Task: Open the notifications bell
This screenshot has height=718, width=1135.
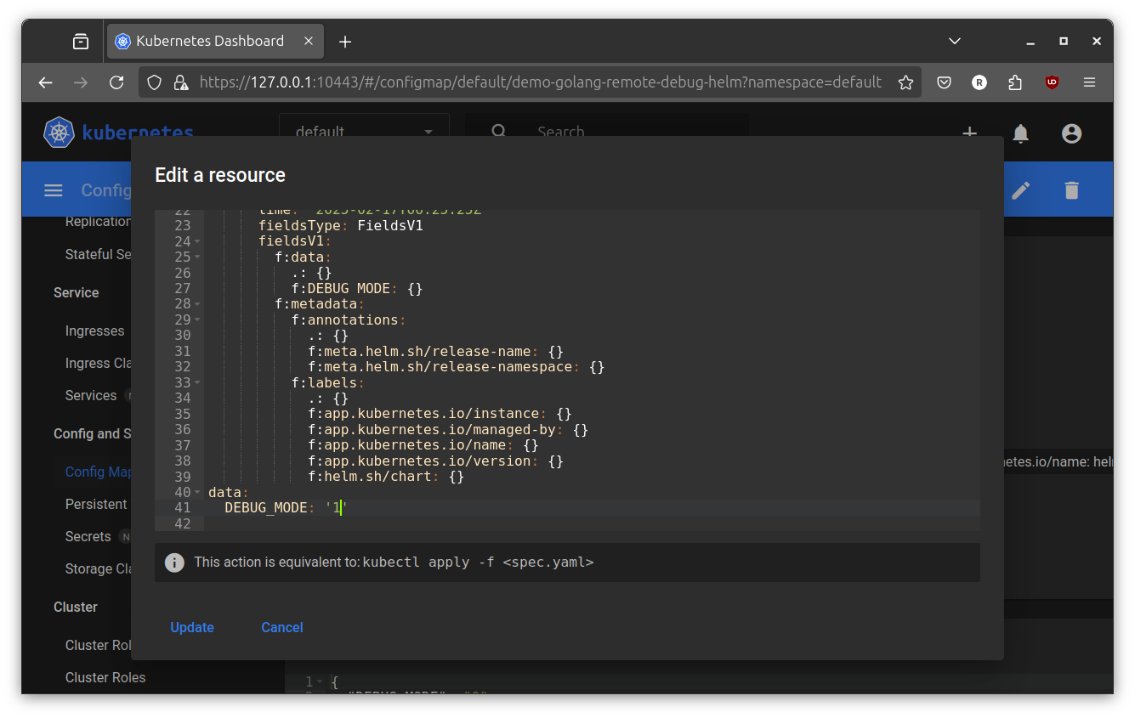Action: point(1021,133)
